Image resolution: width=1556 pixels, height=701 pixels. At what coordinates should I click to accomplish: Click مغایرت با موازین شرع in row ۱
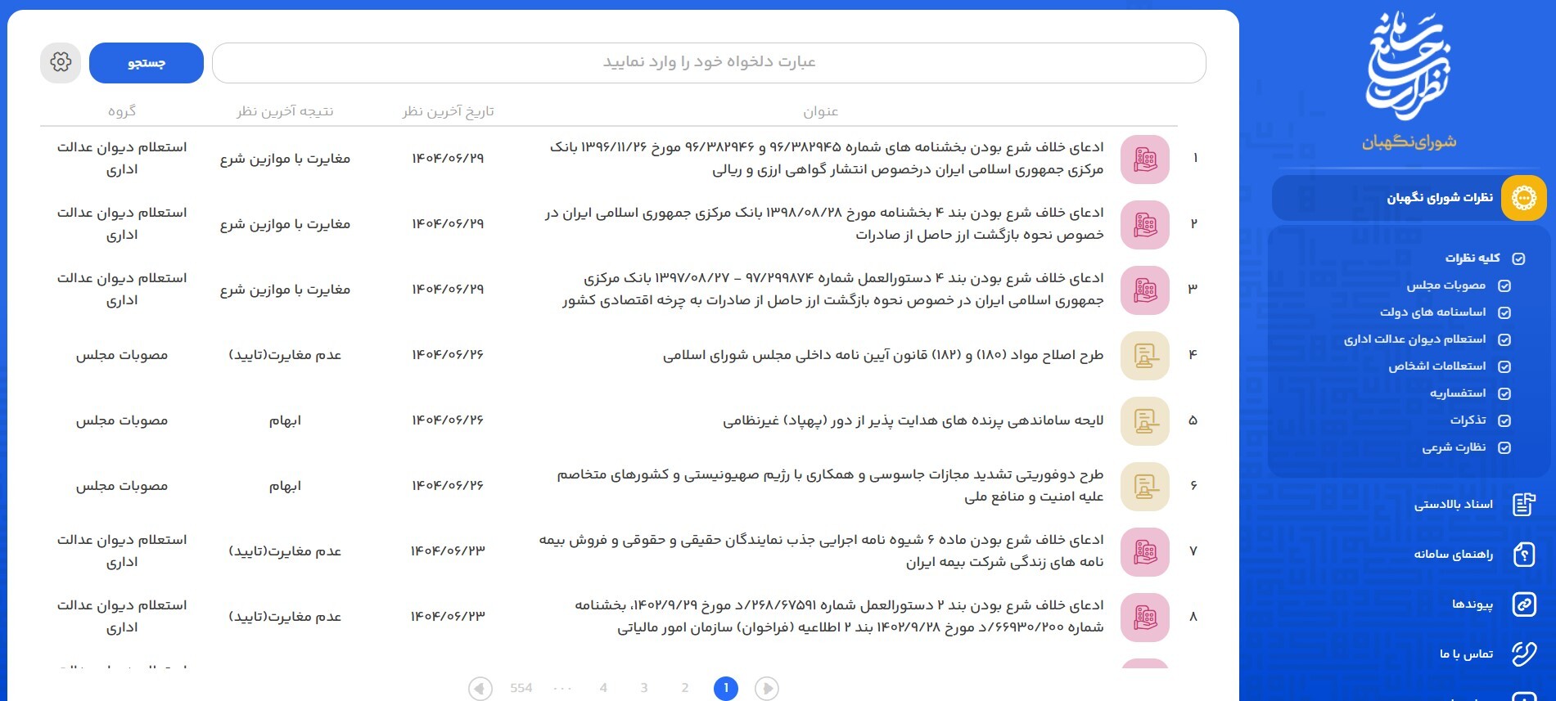coord(285,159)
